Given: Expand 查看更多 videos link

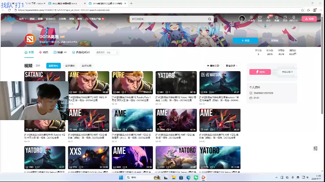Looking at the screenshot, I should (232, 66).
